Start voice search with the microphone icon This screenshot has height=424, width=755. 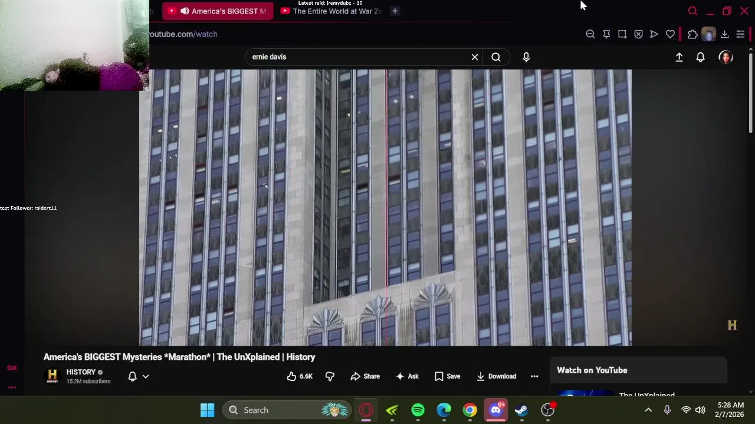[x=526, y=57]
